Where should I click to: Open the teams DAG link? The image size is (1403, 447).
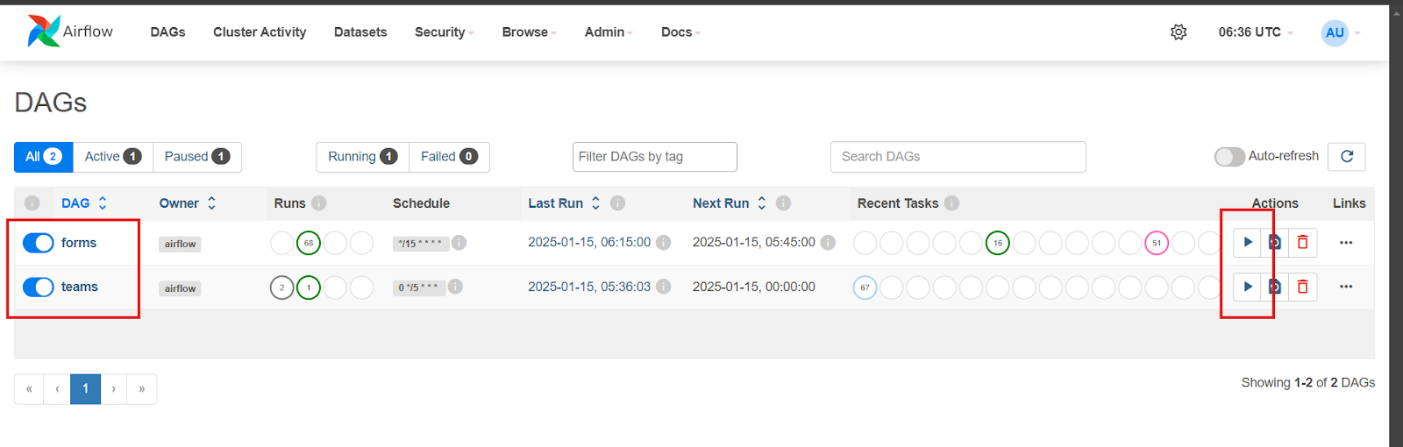[80, 287]
